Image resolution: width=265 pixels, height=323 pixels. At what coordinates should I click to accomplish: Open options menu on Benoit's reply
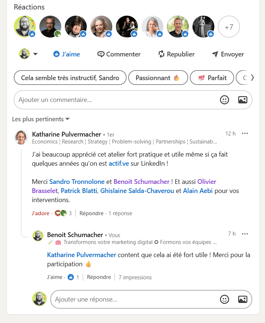point(245,233)
